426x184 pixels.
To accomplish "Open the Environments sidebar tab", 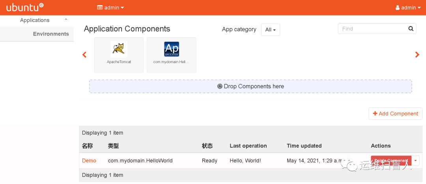I will click(x=51, y=34).
